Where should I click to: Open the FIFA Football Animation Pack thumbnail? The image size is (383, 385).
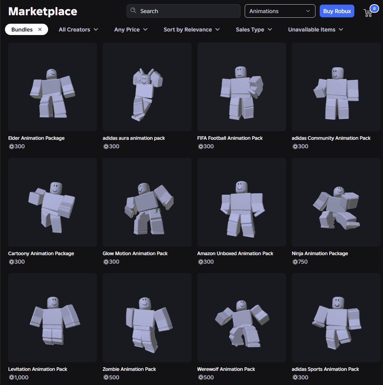tap(242, 87)
